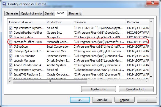Open help with the ? button
Viewport: 161px width, 107px height.
147,100
